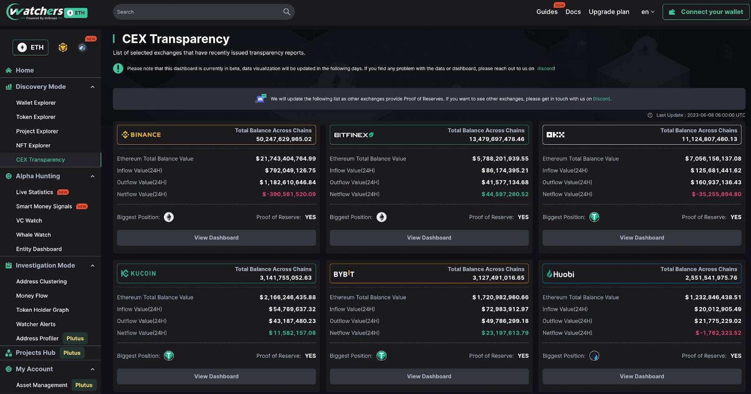Open Live Statistics in sidebar
The image size is (751, 394).
click(x=35, y=192)
